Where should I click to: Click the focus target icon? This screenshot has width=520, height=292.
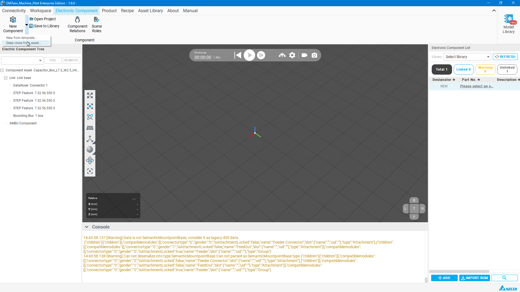tap(90, 171)
